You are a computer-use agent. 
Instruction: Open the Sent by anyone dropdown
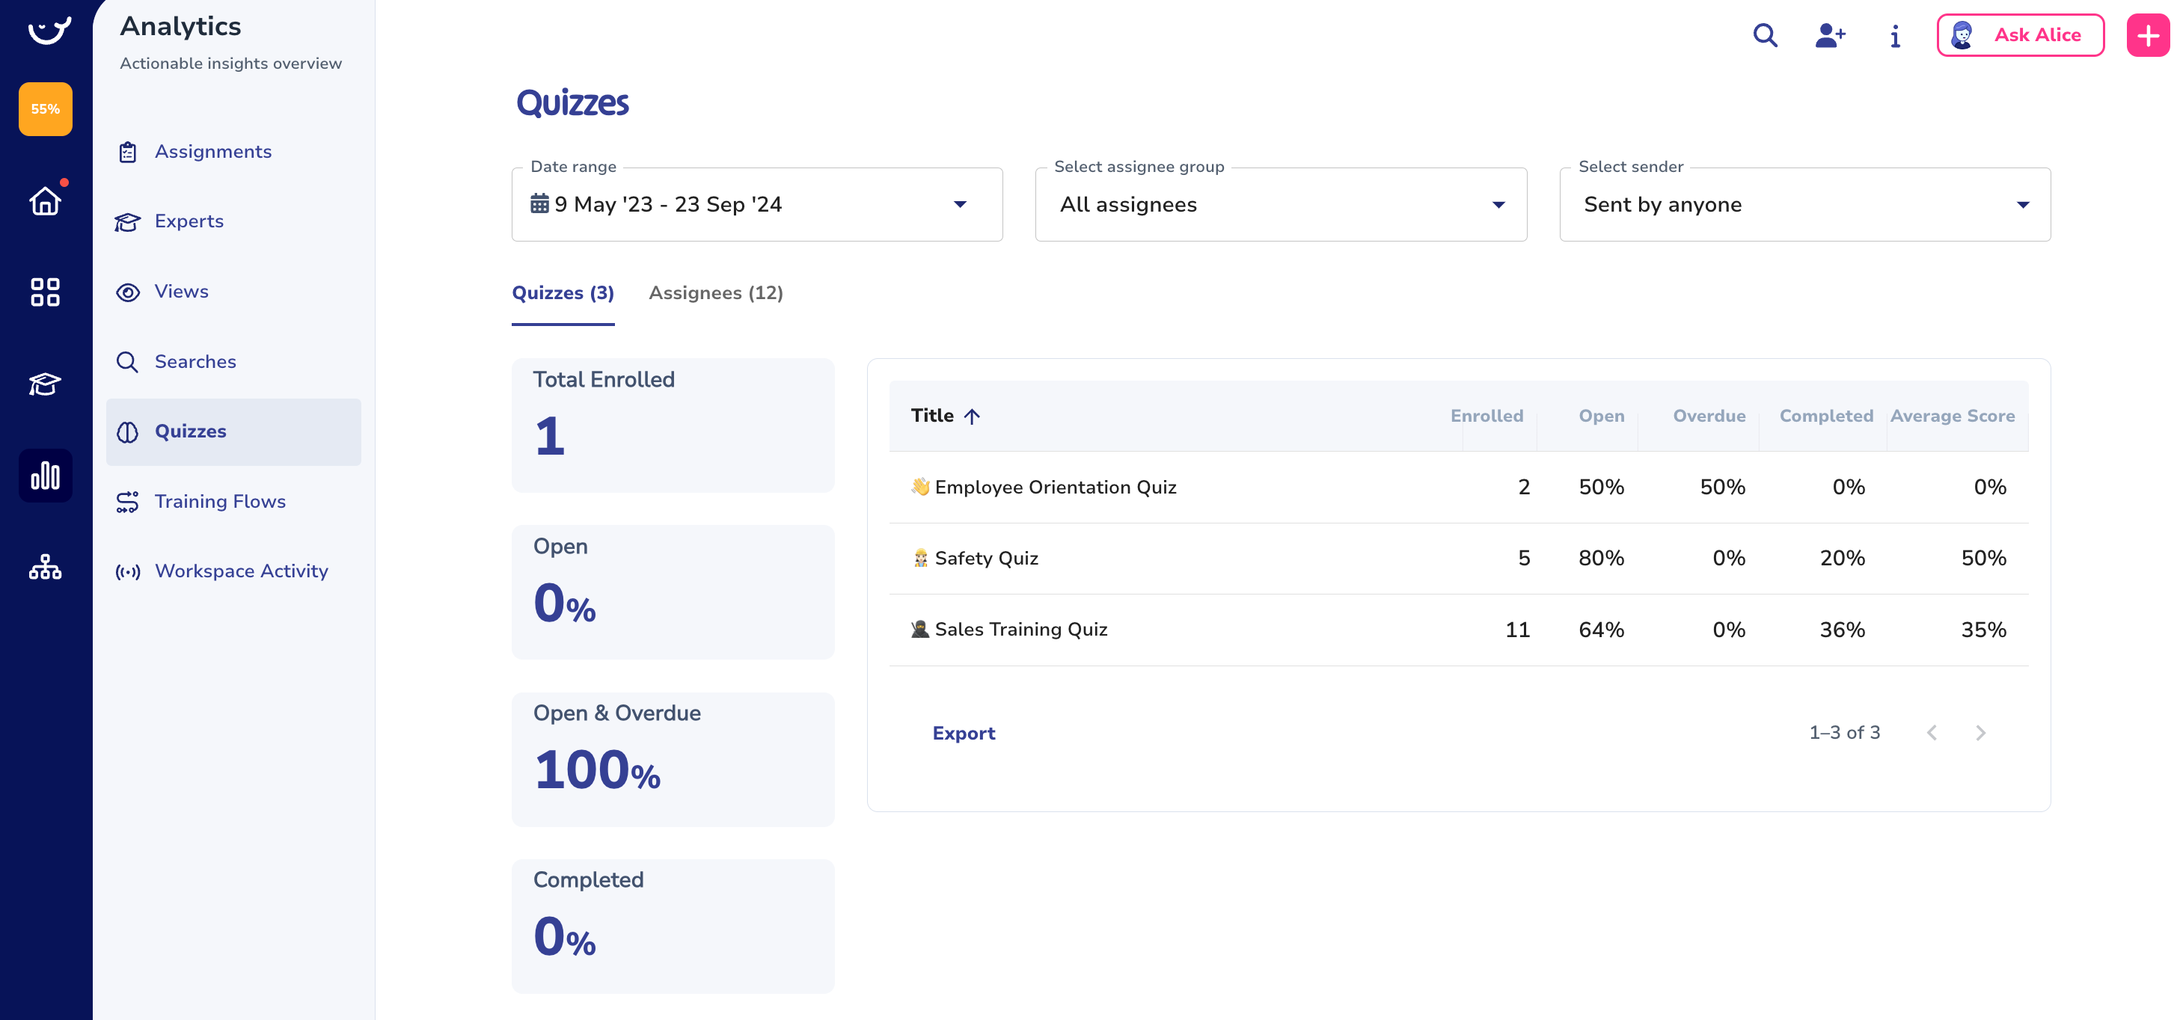coord(1804,205)
